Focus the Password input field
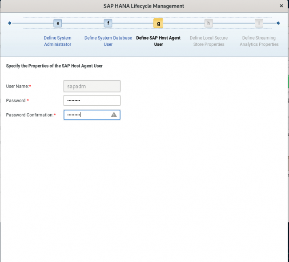289x262 pixels. [x=92, y=100]
